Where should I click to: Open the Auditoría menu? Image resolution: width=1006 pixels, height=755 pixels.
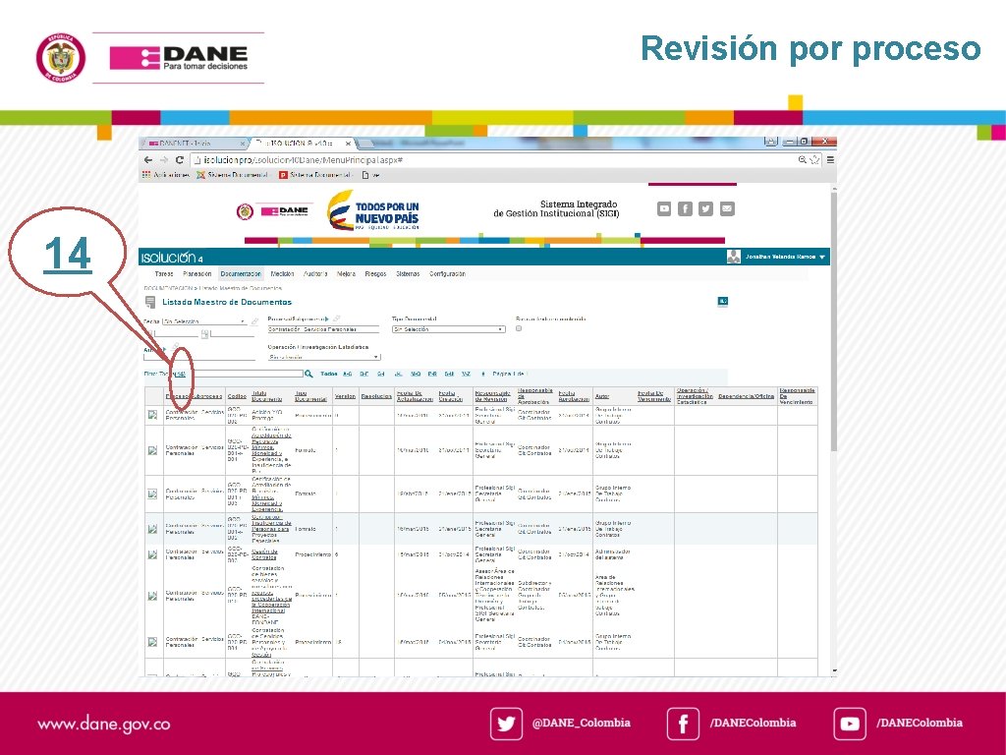point(315,274)
